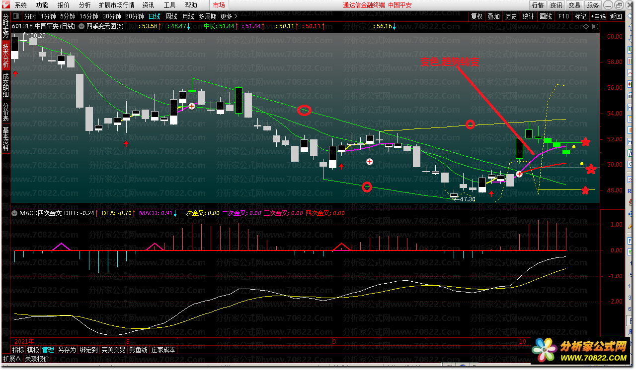
Task: Open the 分价表 side tab
Action: (x=5, y=112)
